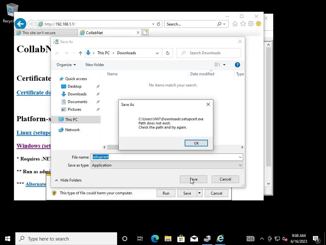Open the Alternate link on page
Image resolution: width=326 pixels, height=245 pixels.
[36, 184]
